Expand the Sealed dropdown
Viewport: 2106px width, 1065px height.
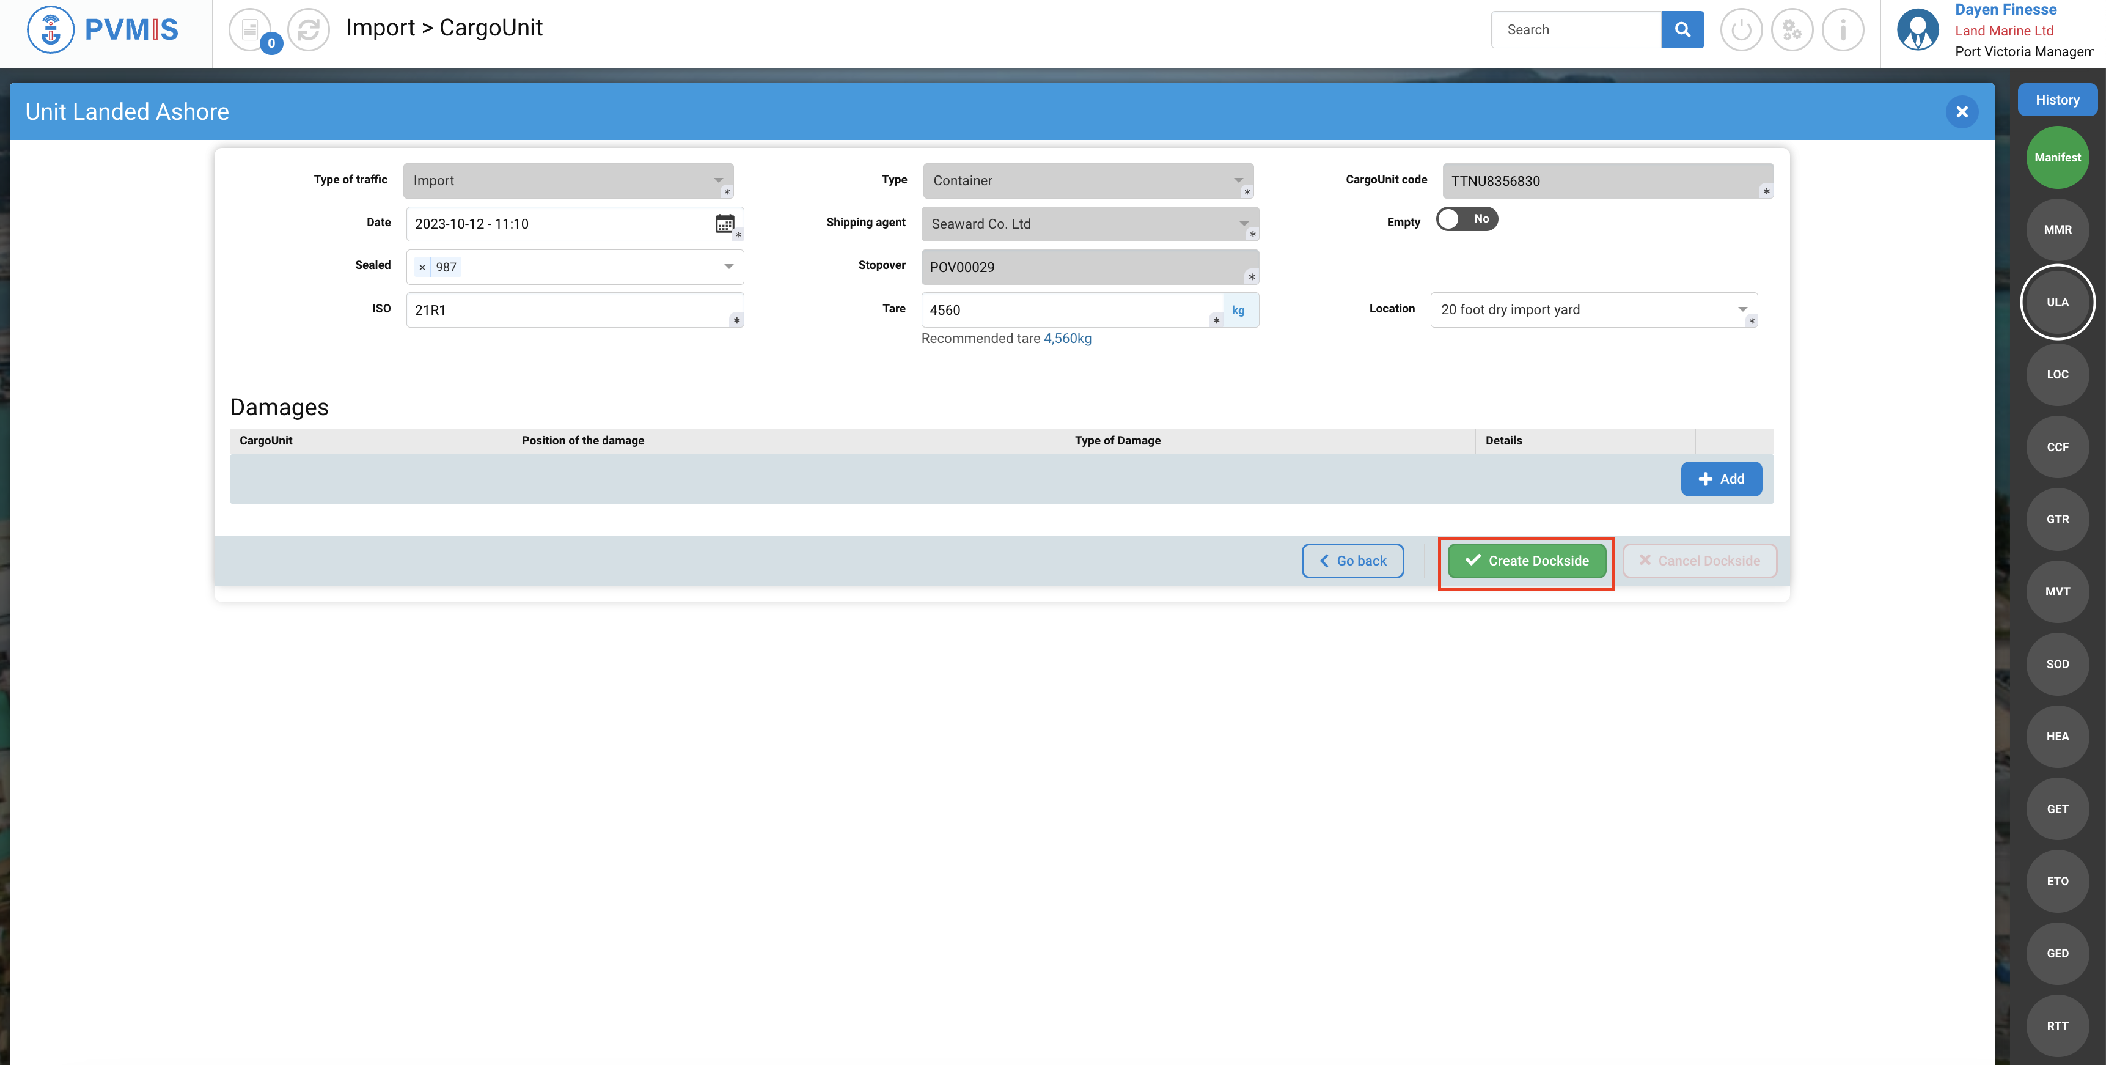pyautogui.click(x=728, y=267)
